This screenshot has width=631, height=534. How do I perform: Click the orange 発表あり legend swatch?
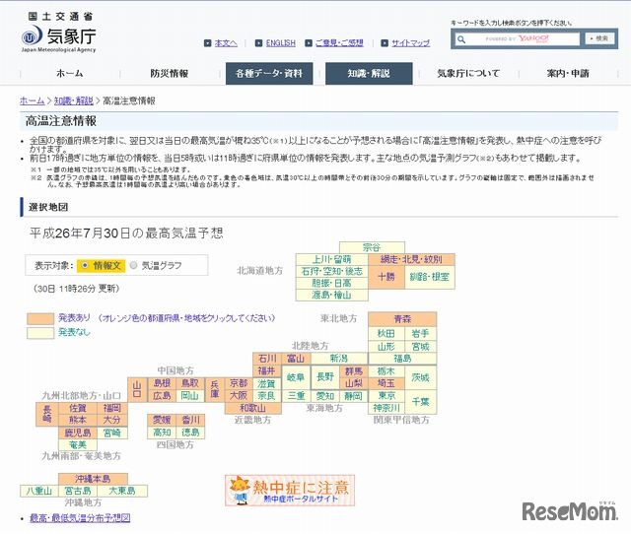pos(40,319)
